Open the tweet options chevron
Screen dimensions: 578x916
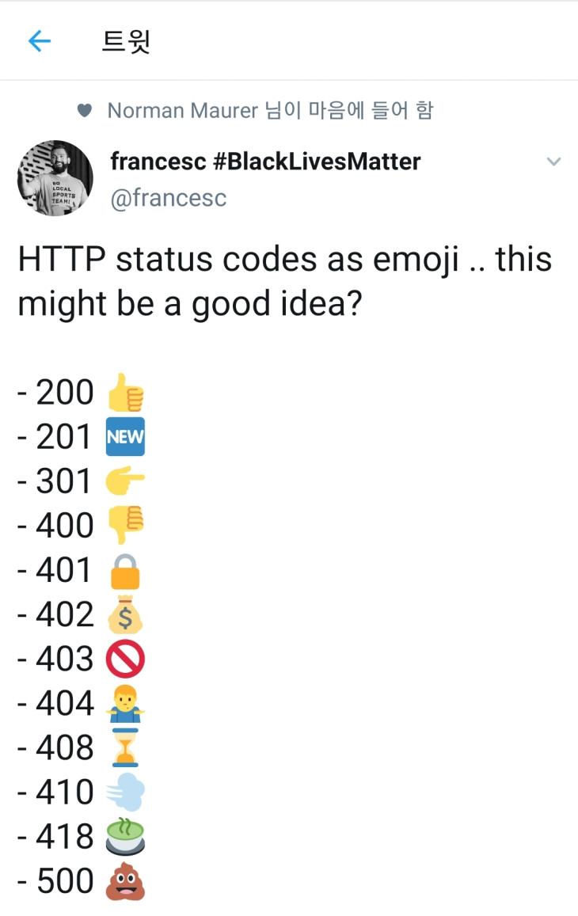(x=553, y=162)
